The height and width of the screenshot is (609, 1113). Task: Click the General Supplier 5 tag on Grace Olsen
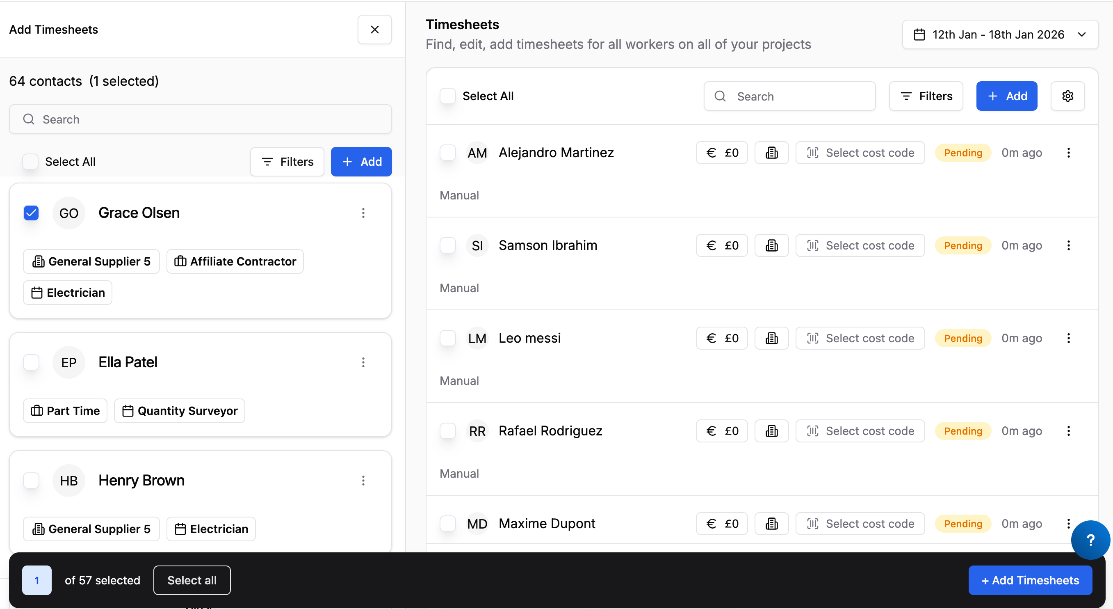tap(91, 261)
